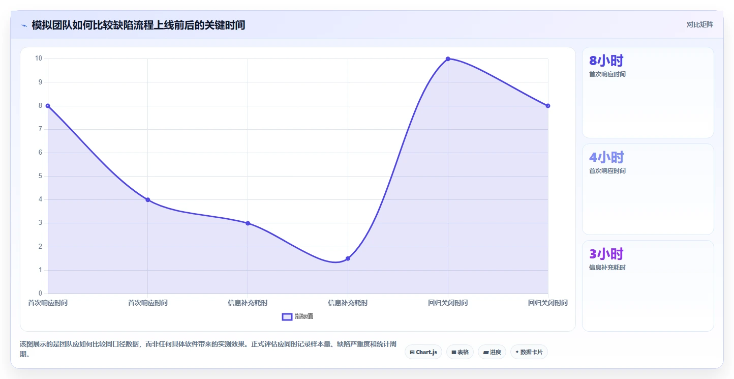Click 信息补充耗时 label under the 3小时 card value
The image size is (734, 379).
pyautogui.click(x=607, y=268)
